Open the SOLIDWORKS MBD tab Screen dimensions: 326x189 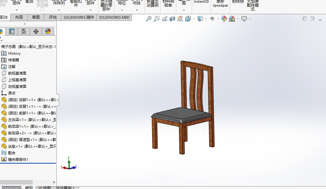coord(114,17)
